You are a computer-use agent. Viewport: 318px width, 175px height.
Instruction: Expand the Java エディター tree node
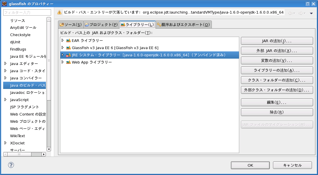click(5, 64)
